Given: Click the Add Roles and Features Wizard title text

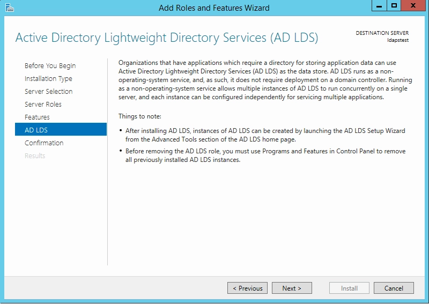Looking at the screenshot, I should pyautogui.click(x=214, y=8).
